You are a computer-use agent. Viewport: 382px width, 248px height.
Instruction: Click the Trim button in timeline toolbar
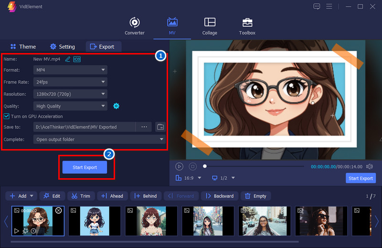coord(80,196)
